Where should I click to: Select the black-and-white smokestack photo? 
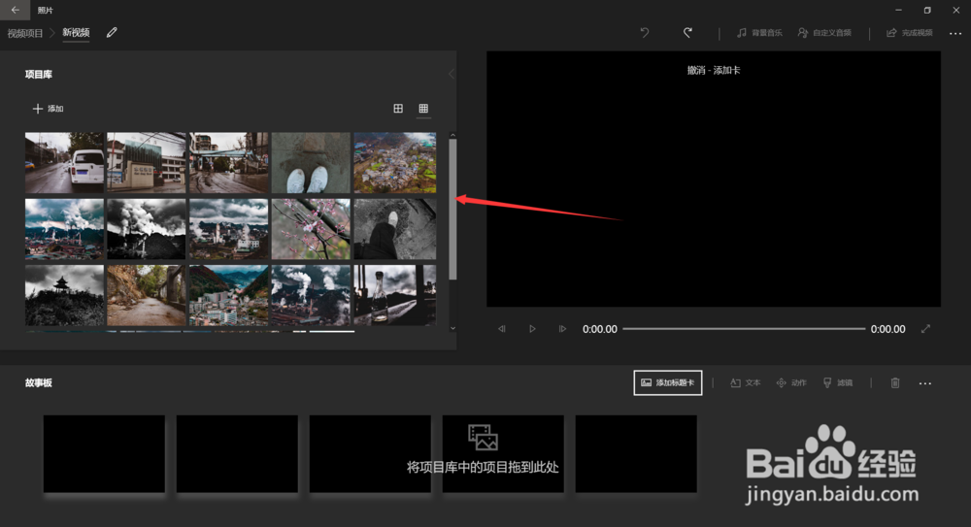[x=147, y=228]
